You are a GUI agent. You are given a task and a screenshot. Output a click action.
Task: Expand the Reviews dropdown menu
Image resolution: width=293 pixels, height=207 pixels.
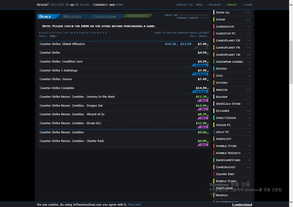click(x=216, y=5)
